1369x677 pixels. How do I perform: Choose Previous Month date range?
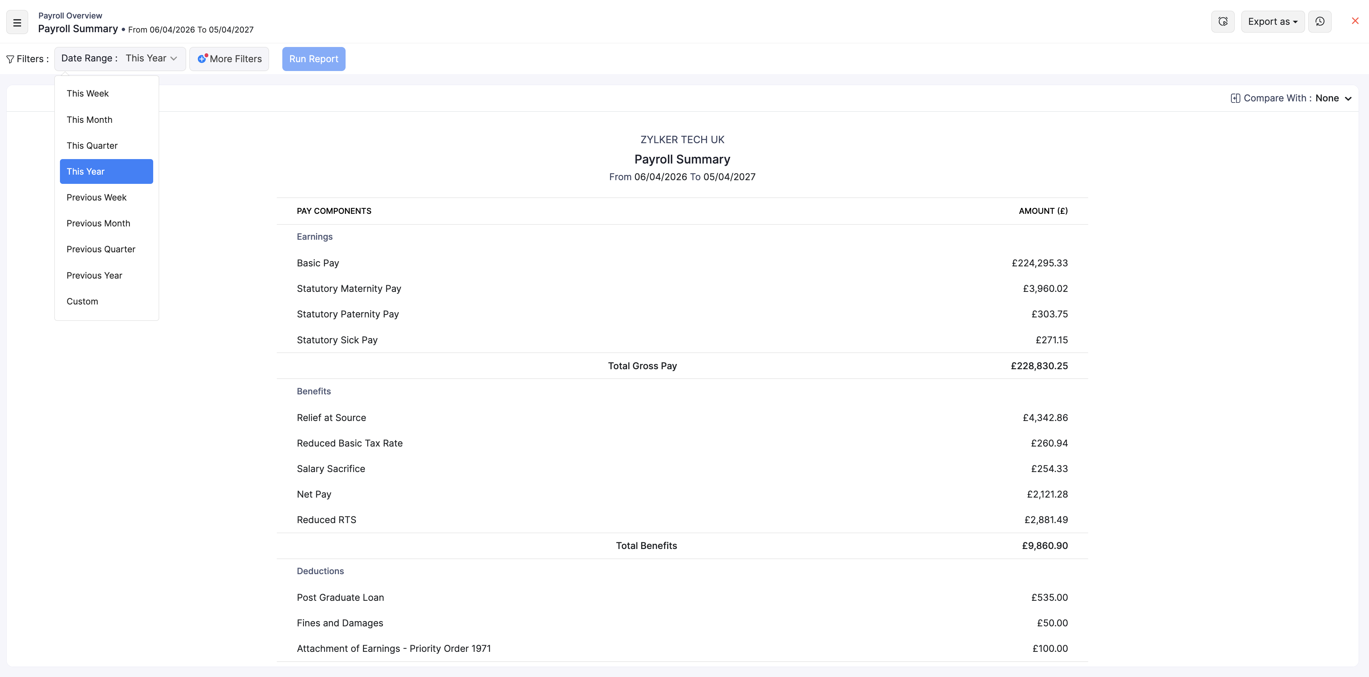[106, 223]
